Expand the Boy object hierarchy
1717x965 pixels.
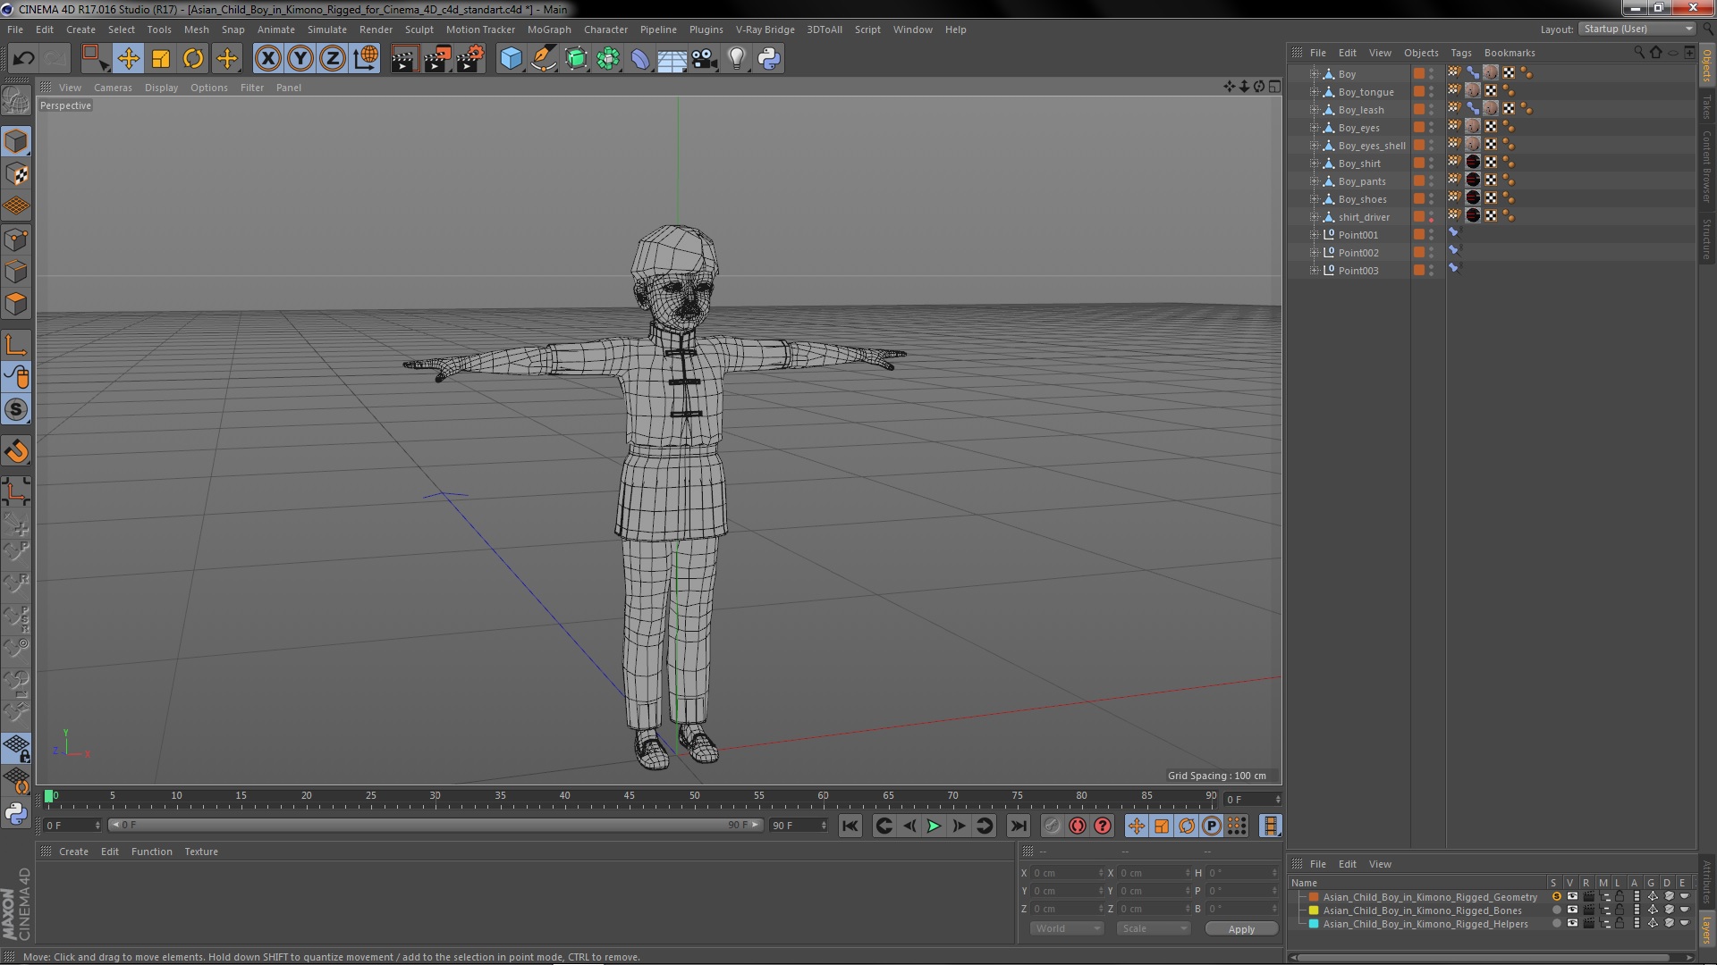pyautogui.click(x=1314, y=74)
